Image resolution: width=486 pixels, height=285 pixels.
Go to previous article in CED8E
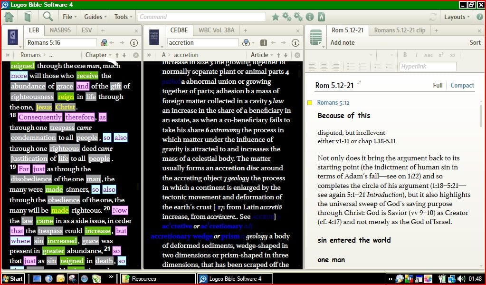(x=279, y=55)
